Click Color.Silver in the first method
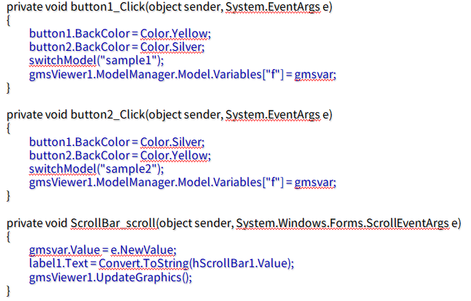 [171, 47]
